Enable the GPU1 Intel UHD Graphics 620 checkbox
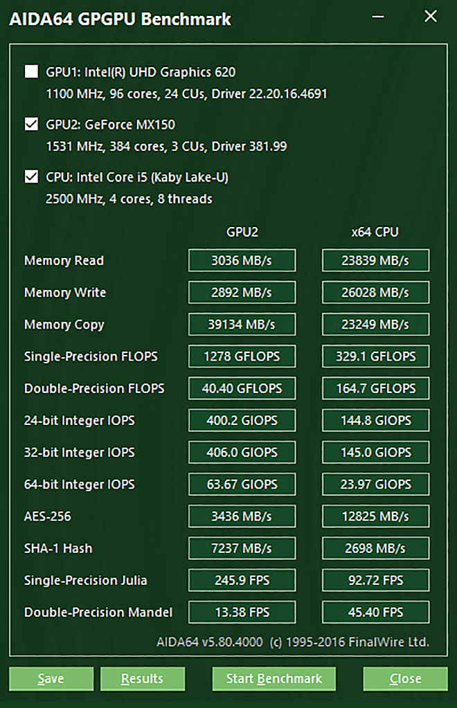The image size is (457, 708). coord(31,71)
